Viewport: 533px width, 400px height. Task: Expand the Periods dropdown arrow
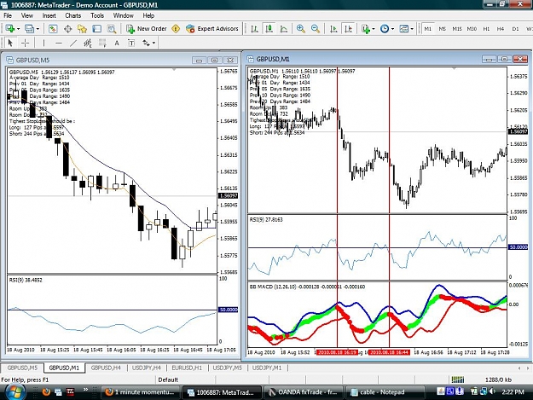tap(392, 29)
